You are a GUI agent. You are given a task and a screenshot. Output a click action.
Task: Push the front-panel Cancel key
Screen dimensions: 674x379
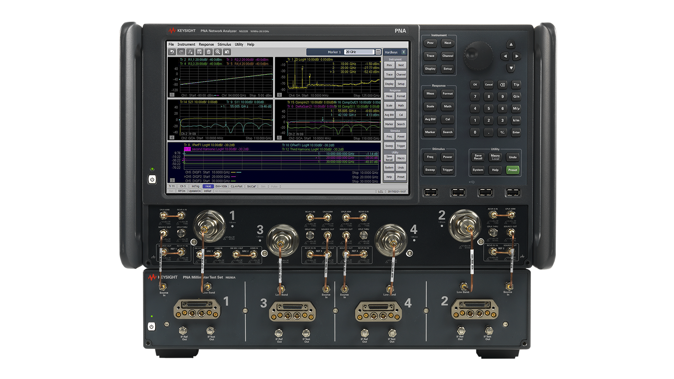(489, 85)
